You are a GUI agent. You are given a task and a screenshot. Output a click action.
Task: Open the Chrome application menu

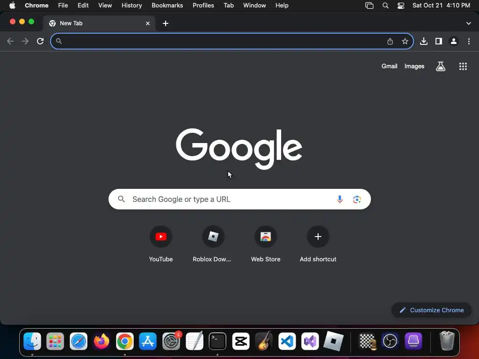(x=36, y=6)
